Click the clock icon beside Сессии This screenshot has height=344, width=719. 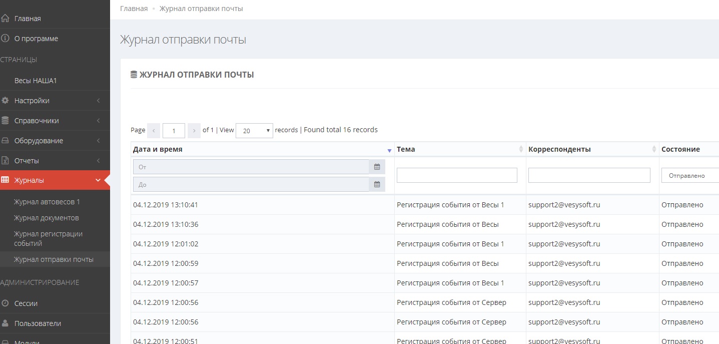pos(5,303)
